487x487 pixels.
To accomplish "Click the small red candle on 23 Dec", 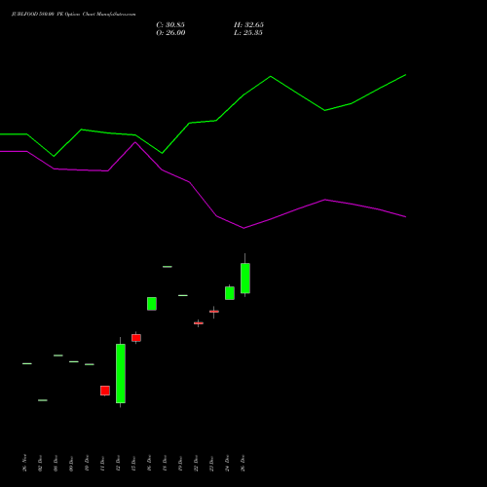I will tap(214, 312).
